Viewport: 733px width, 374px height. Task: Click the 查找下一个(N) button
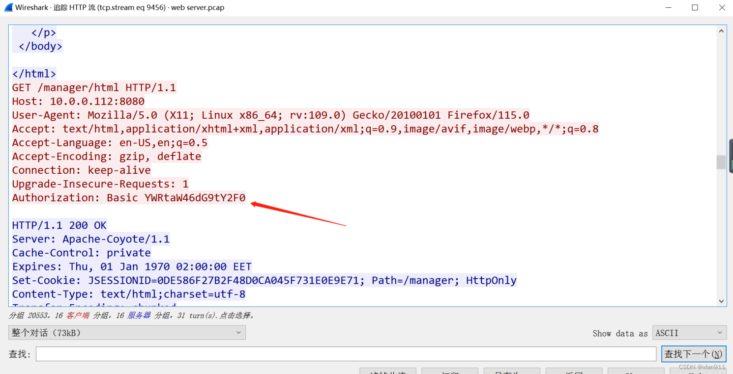pyautogui.click(x=693, y=354)
